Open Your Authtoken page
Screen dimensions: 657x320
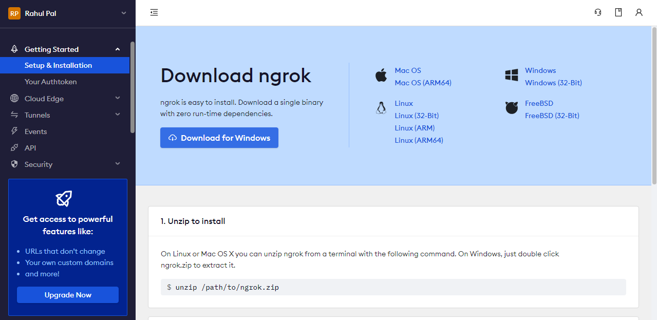(51, 82)
